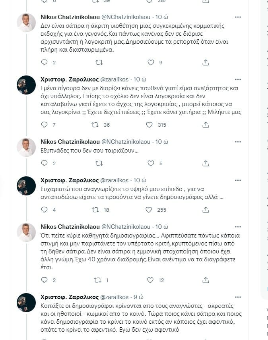Like Chatzinikolaou's tweet with 9 likes
The image size is (268, 340).
tap(151, 62)
